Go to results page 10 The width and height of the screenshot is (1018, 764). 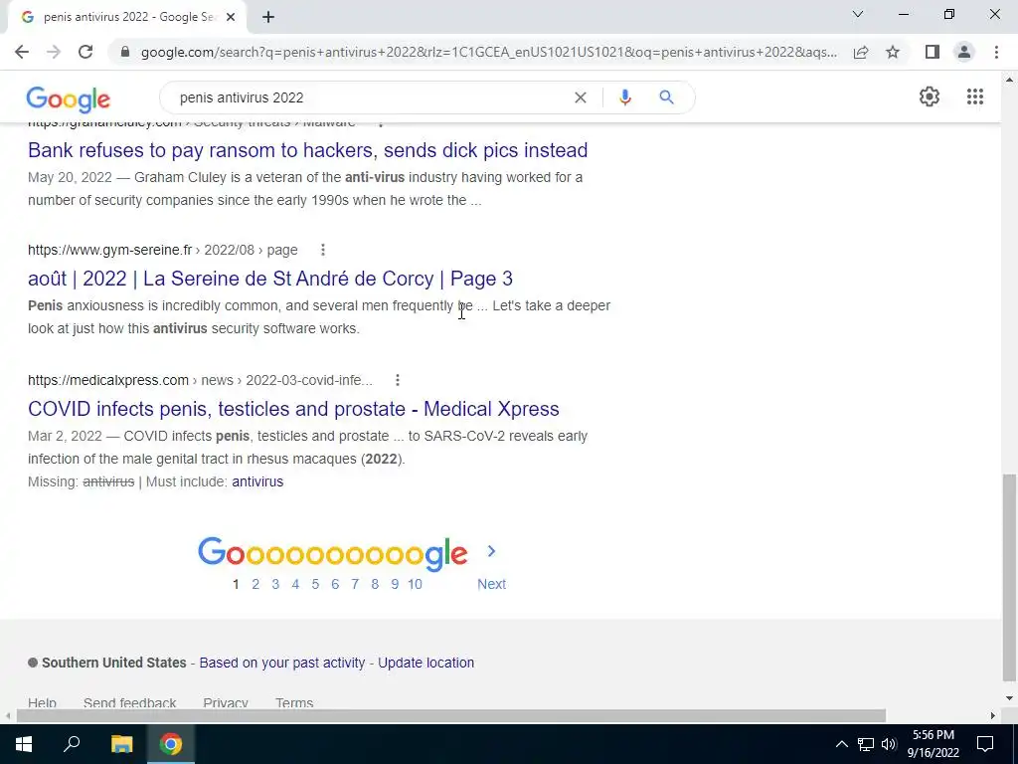(x=415, y=584)
